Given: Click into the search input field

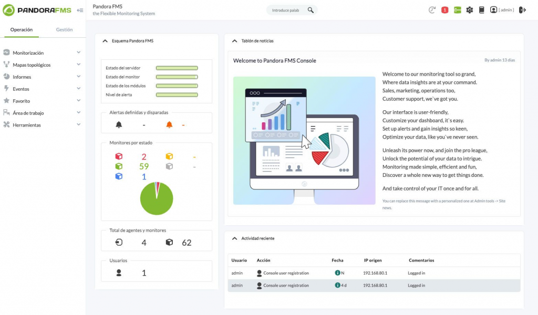Looking at the screenshot, I should pos(286,10).
